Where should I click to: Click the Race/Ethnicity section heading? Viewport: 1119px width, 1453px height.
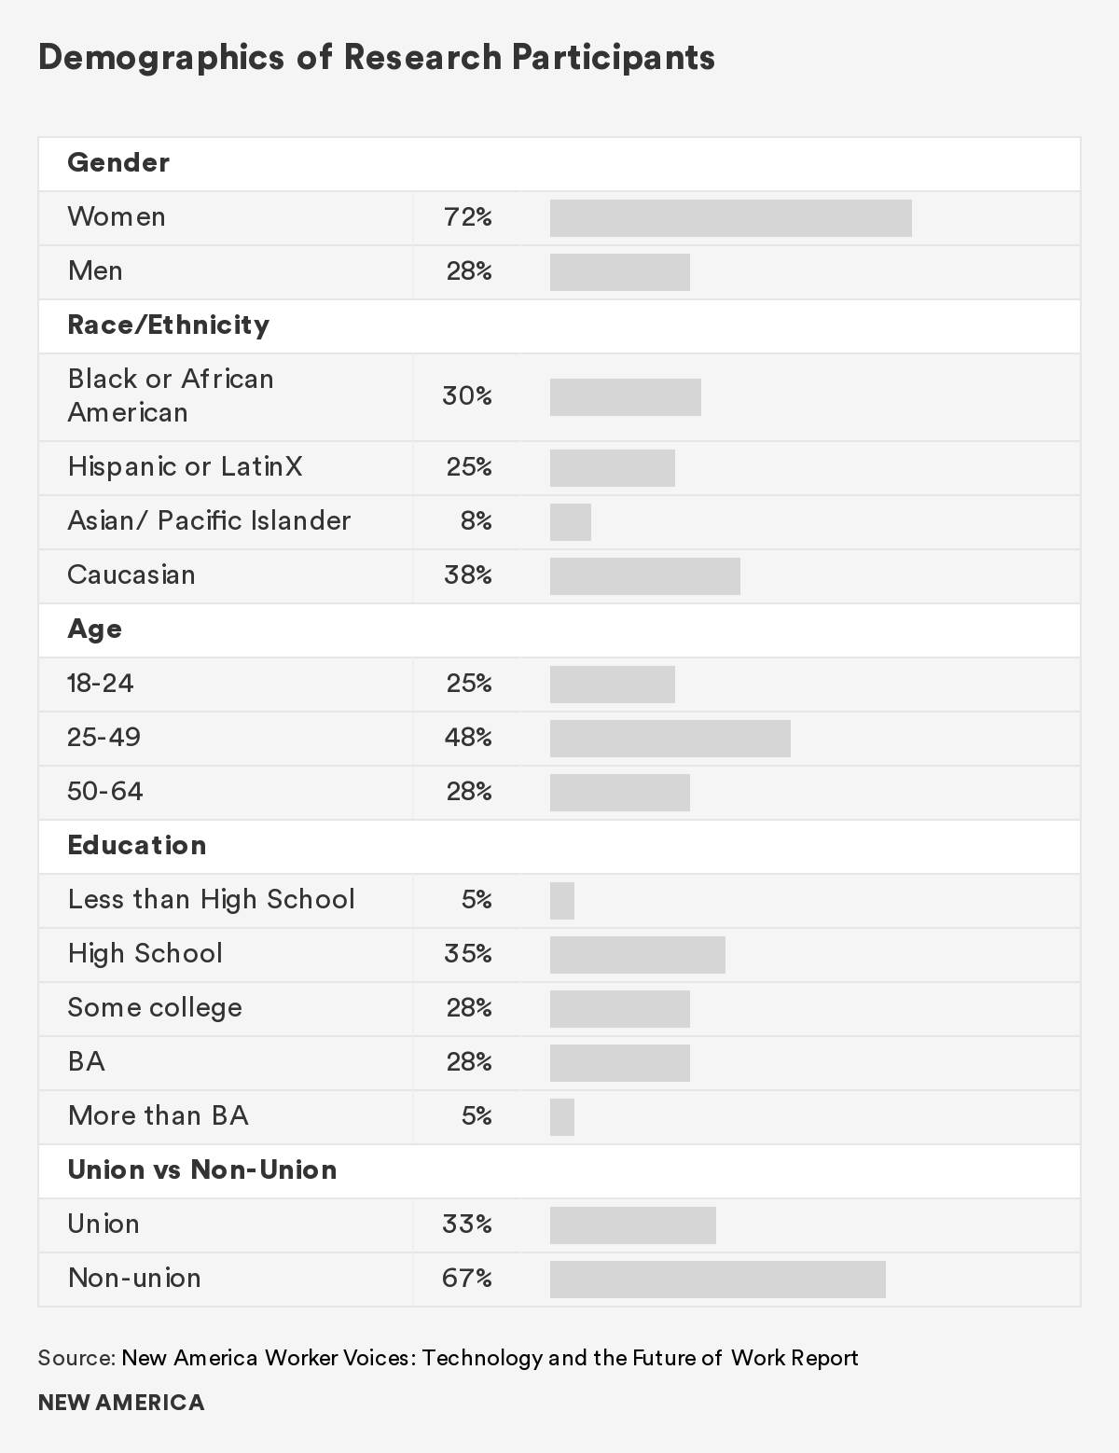point(168,325)
